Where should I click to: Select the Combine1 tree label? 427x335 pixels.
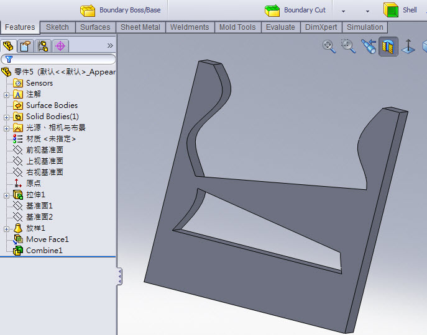[44, 251]
